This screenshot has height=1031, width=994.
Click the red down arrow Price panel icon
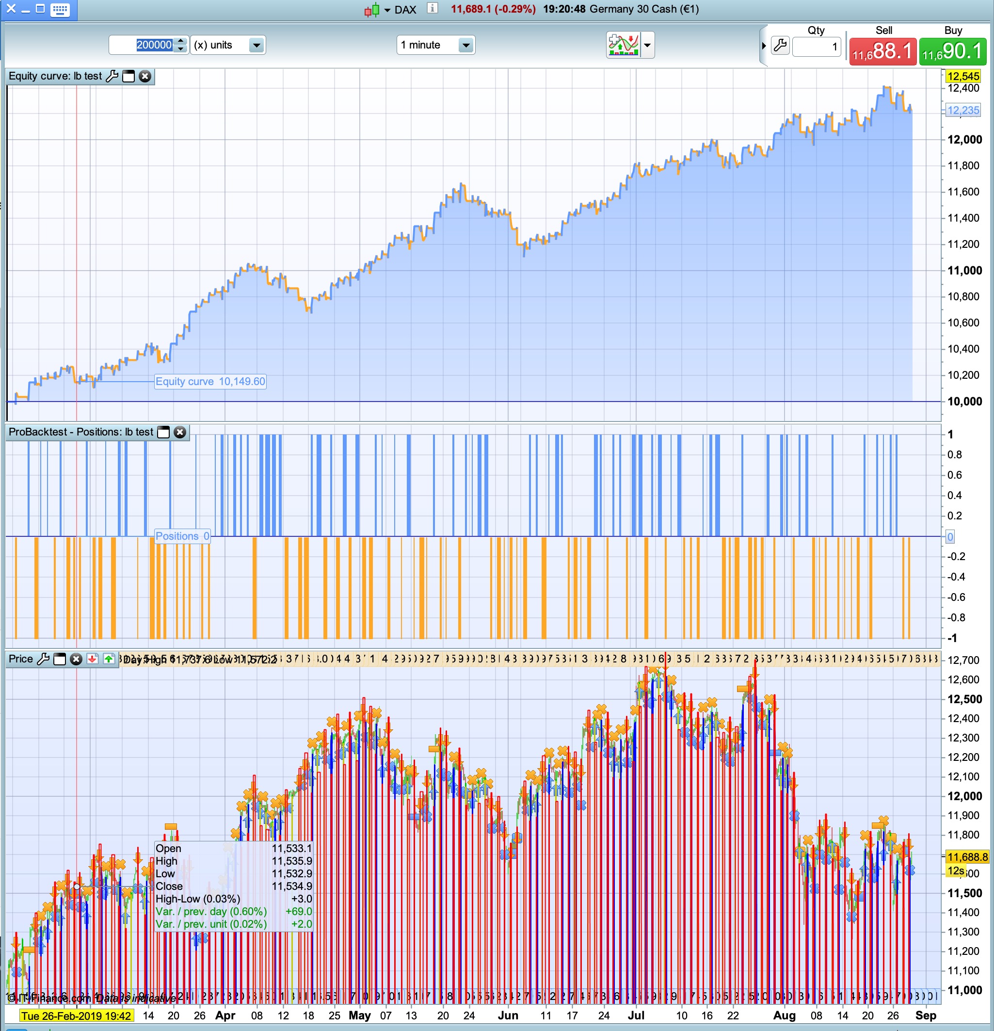(x=93, y=659)
